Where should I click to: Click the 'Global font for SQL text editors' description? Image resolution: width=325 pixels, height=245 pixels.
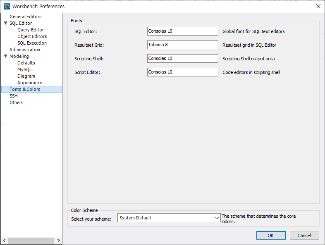click(x=253, y=31)
